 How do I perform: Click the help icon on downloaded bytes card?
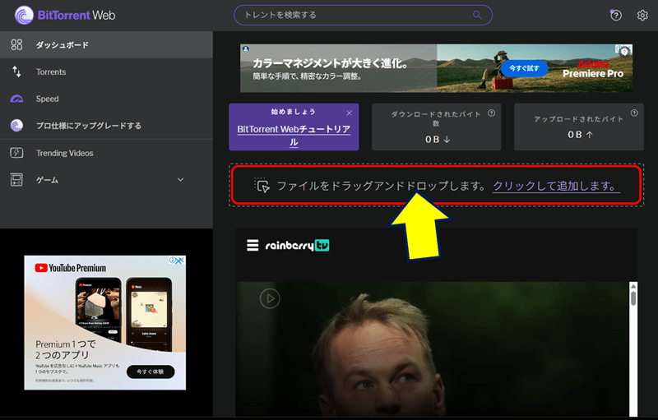pyautogui.click(x=491, y=113)
